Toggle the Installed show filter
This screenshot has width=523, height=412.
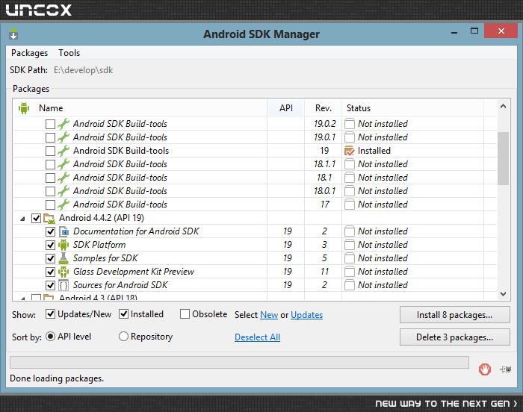(x=123, y=314)
